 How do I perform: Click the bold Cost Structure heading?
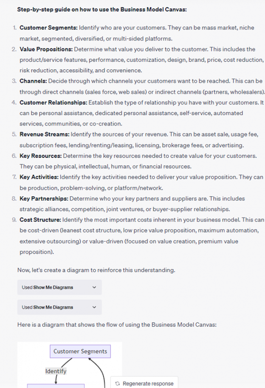click(40, 220)
